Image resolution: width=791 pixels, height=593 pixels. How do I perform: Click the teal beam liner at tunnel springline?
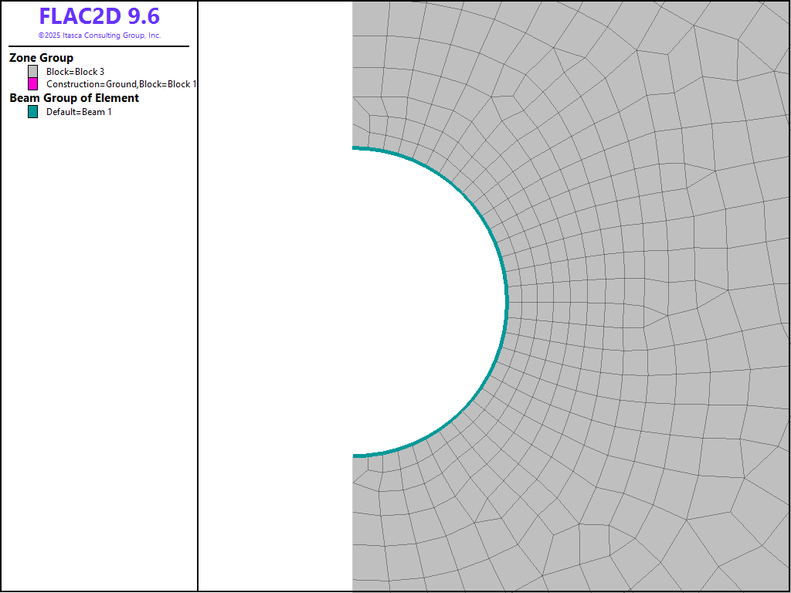tap(506, 301)
